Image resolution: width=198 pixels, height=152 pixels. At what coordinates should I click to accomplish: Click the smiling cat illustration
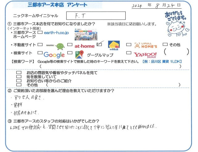pos(178,29)
